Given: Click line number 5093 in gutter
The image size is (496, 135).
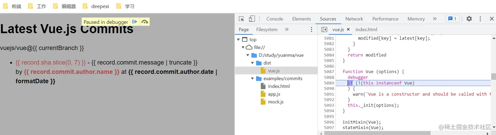Looking at the screenshot, I should [x=329, y=105].
